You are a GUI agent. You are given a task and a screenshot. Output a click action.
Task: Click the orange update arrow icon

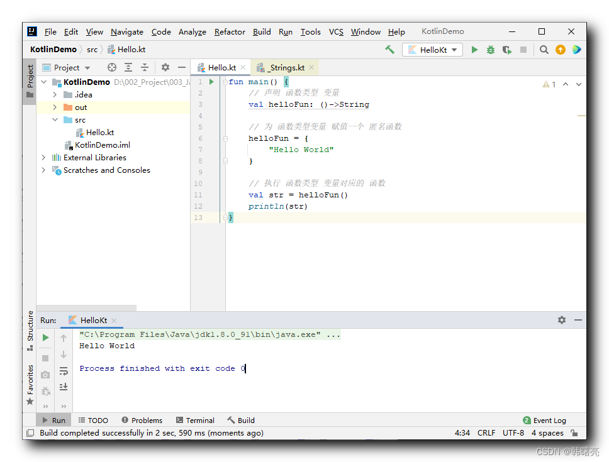pyautogui.click(x=560, y=50)
